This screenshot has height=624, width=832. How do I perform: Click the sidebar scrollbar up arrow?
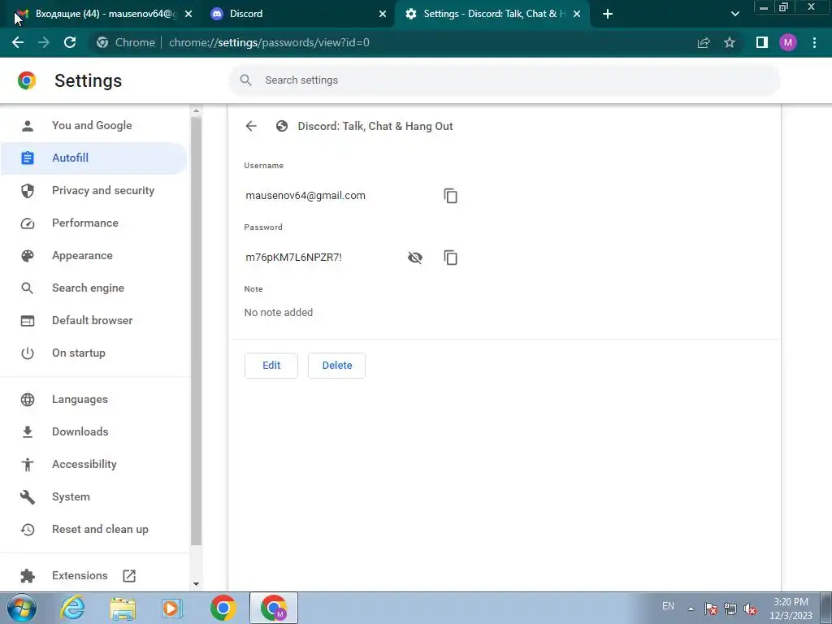click(197, 110)
